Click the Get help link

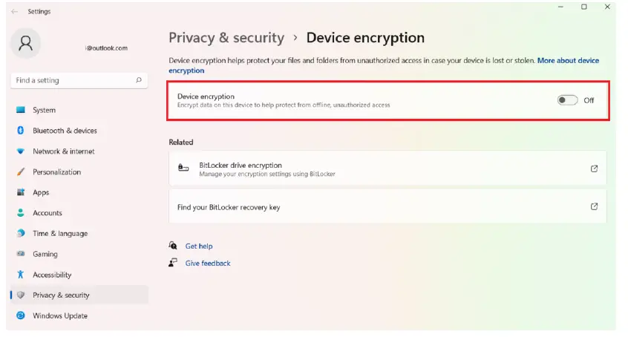coord(199,246)
